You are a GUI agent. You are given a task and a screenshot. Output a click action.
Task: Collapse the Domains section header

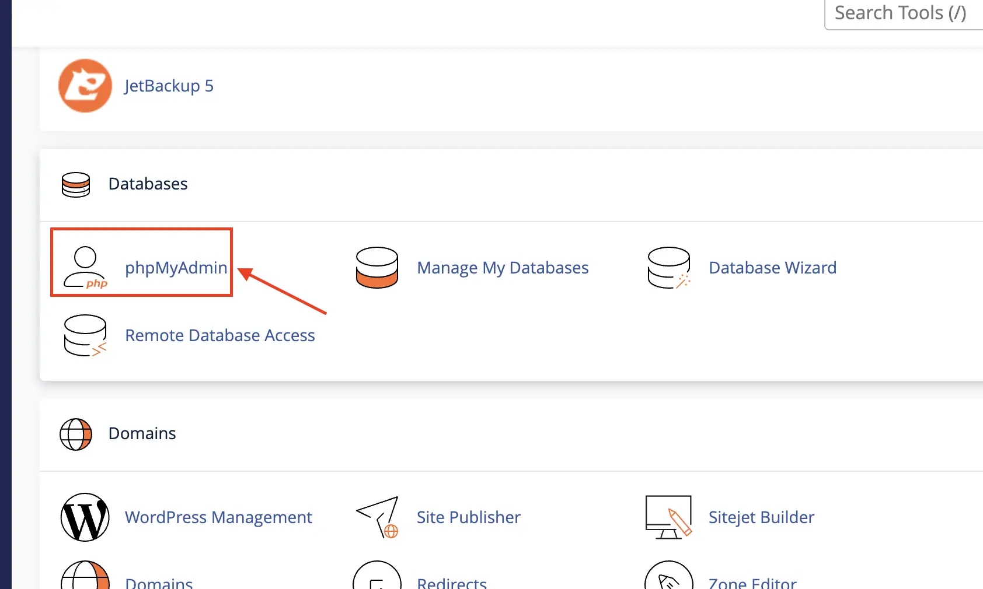[x=142, y=434]
